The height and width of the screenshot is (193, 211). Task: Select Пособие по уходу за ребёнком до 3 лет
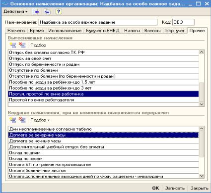click(x=103, y=88)
